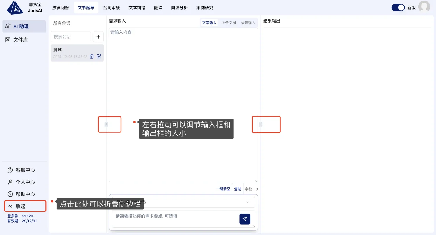Open the 案例研究 tab
The image size is (436, 235).
coord(205,8)
